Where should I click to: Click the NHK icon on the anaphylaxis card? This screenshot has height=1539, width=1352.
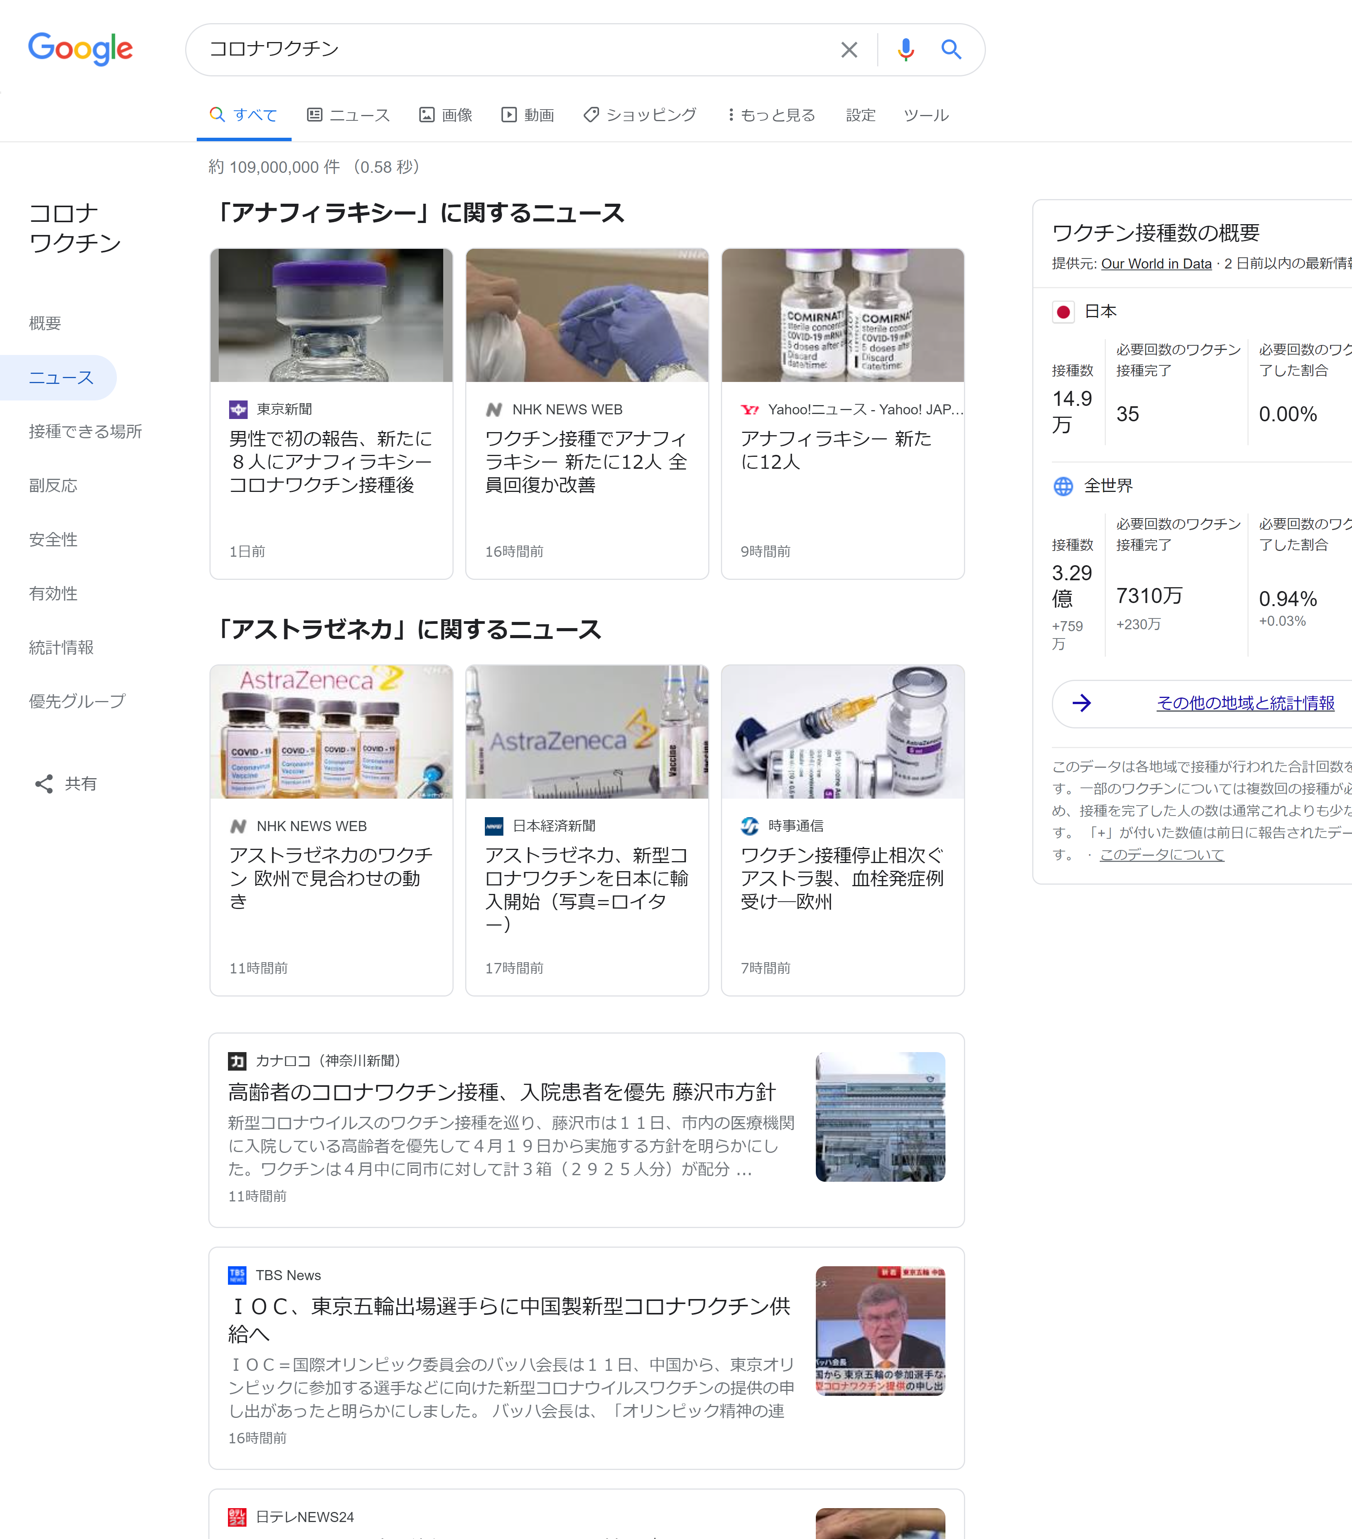point(494,410)
